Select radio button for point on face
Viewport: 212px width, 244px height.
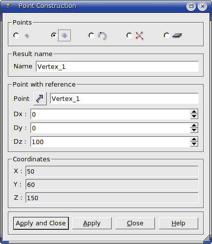pos(167,35)
